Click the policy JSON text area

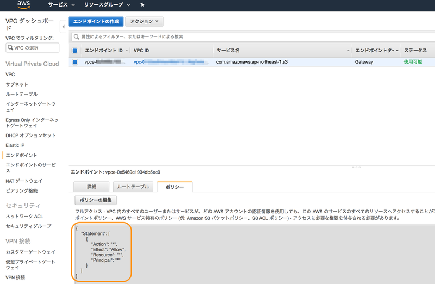pos(254,254)
